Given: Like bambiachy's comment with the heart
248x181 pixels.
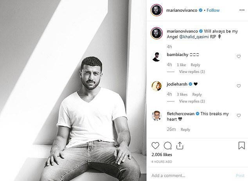Looking at the screenshot, I should (x=239, y=56).
